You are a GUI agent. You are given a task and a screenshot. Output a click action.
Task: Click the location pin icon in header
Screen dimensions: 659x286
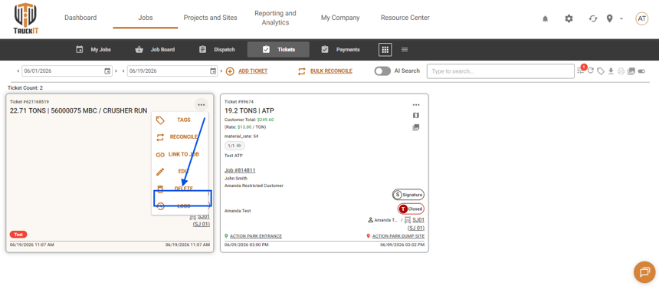point(610,19)
